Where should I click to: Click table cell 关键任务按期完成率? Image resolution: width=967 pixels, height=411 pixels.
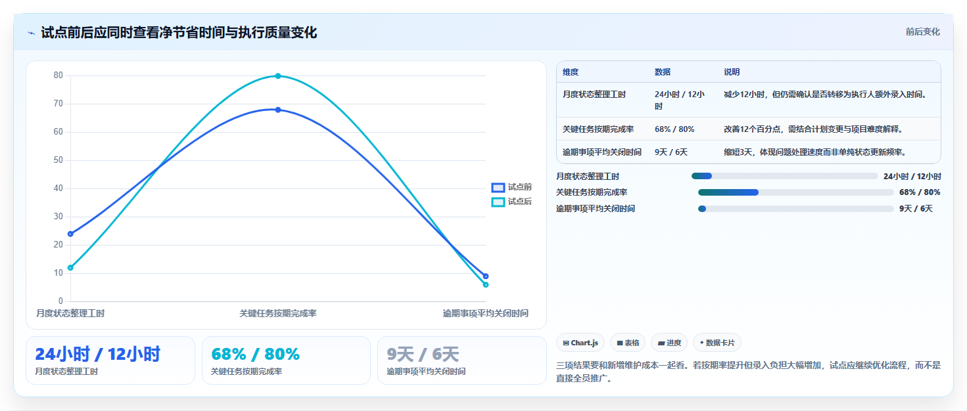pyautogui.click(x=598, y=129)
